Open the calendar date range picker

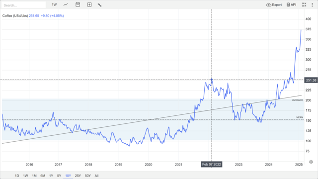[x=78, y=4]
